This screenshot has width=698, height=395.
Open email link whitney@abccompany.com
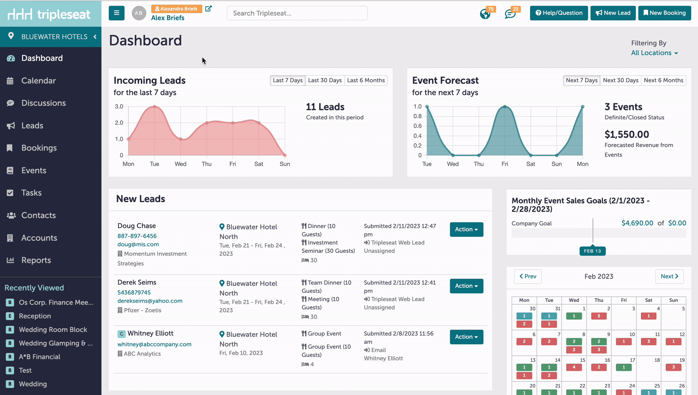(154, 344)
